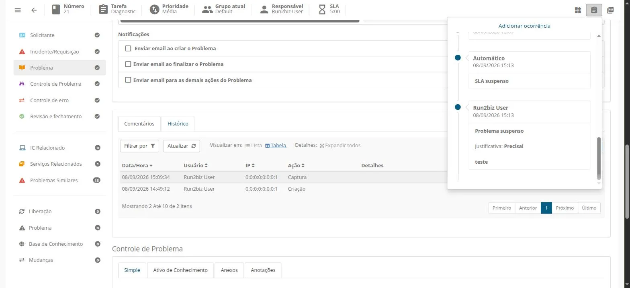Click the Número book icon
This screenshot has width=630, height=288.
coord(56,9)
